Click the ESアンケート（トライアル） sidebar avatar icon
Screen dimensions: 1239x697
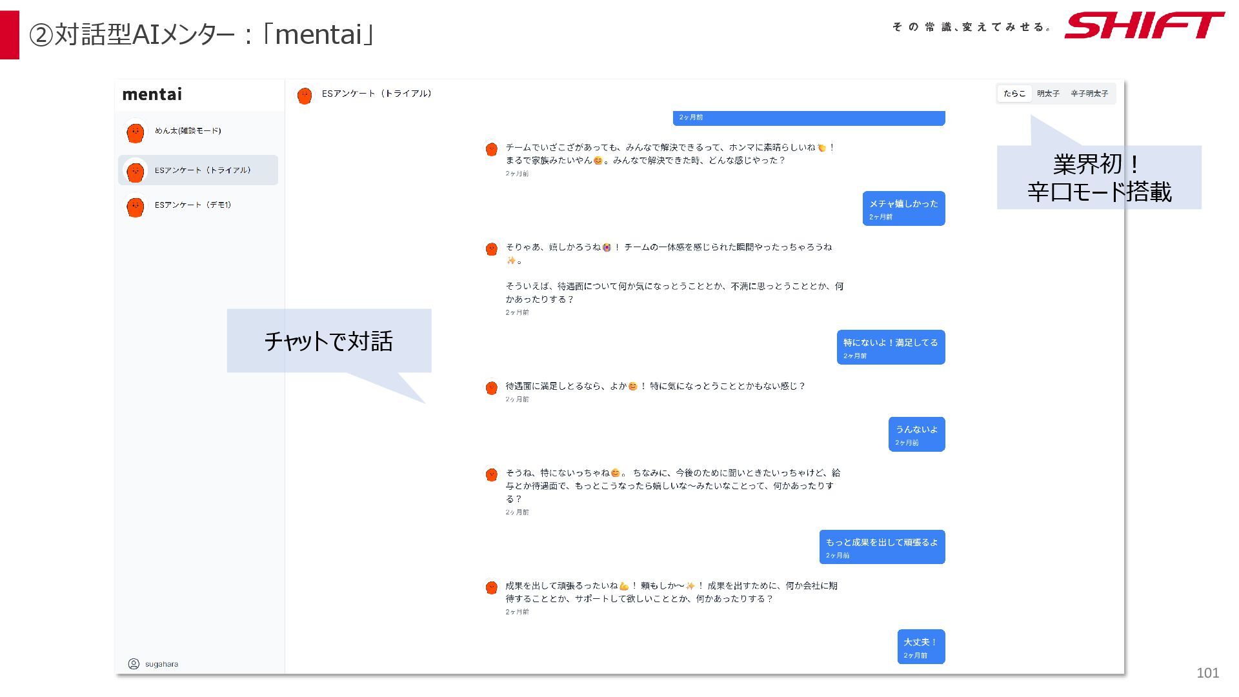pos(135,172)
